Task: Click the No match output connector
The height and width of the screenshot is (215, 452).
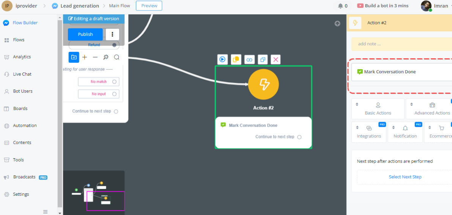Action: pyautogui.click(x=114, y=82)
